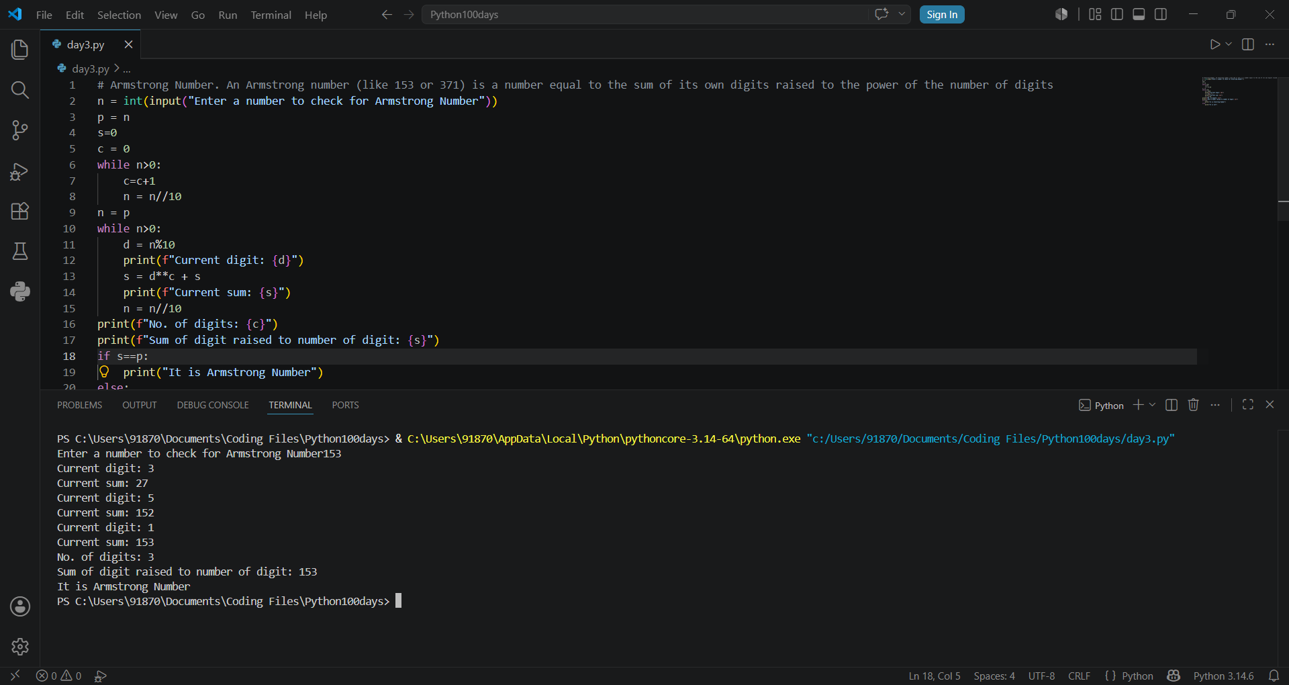1289x685 pixels.
Task: Kill terminal with trash icon
Action: [1193, 405]
